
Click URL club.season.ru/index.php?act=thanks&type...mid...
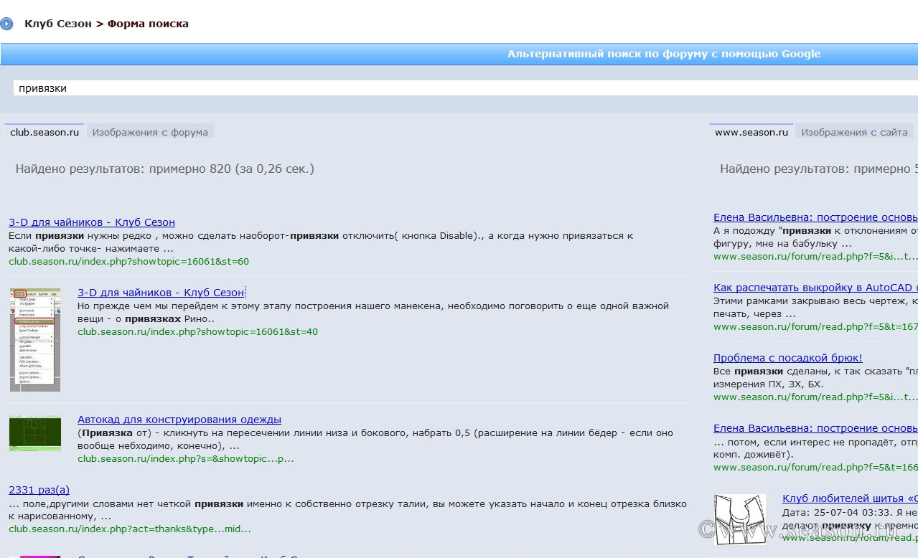pos(130,529)
